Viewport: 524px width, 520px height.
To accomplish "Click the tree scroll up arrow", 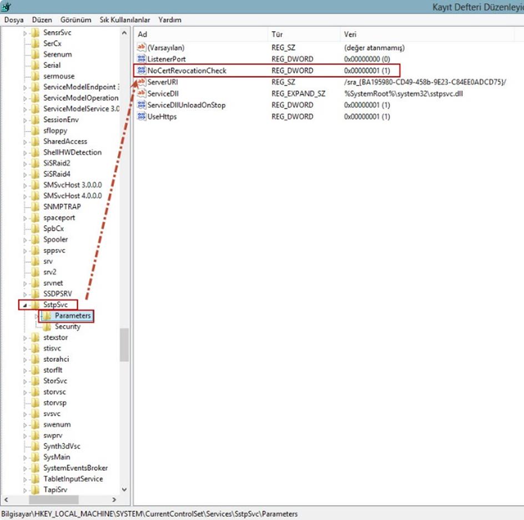I will coord(124,33).
